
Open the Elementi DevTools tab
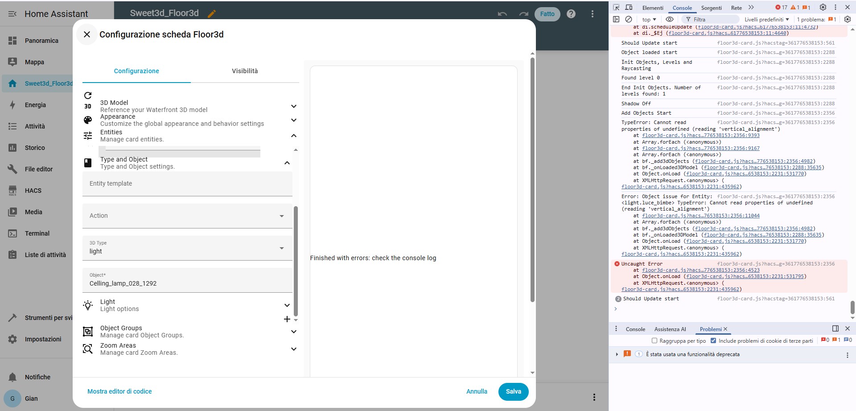653,8
